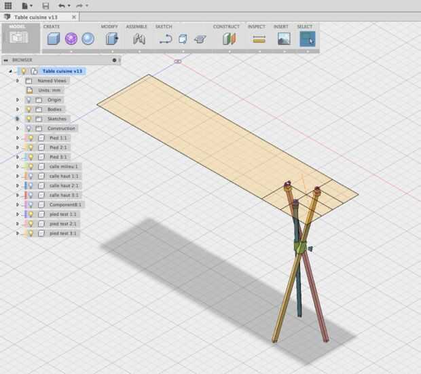Expand the Bodies folder
Screen dimensions: 421x374
tap(18, 109)
